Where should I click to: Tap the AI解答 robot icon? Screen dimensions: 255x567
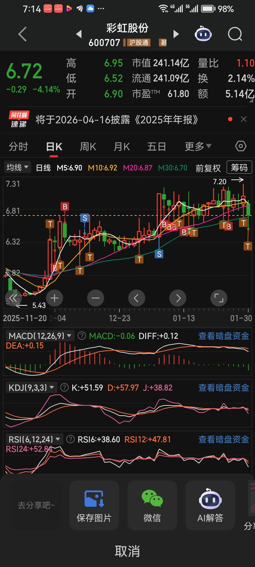click(x=210, y=499)
